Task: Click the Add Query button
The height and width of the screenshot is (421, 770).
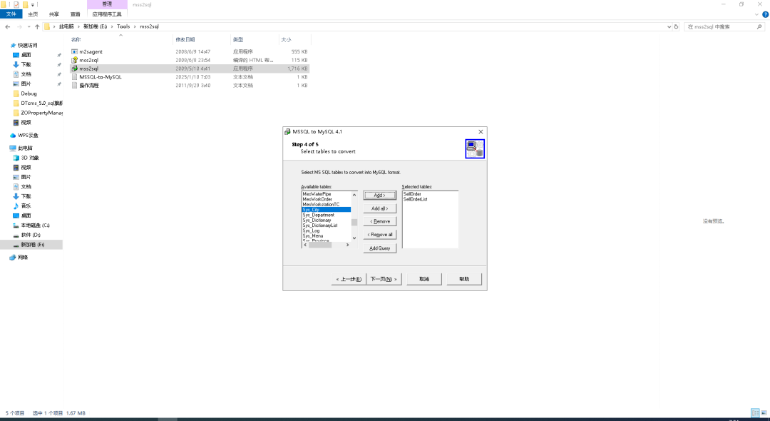Action: pos(379,248)
